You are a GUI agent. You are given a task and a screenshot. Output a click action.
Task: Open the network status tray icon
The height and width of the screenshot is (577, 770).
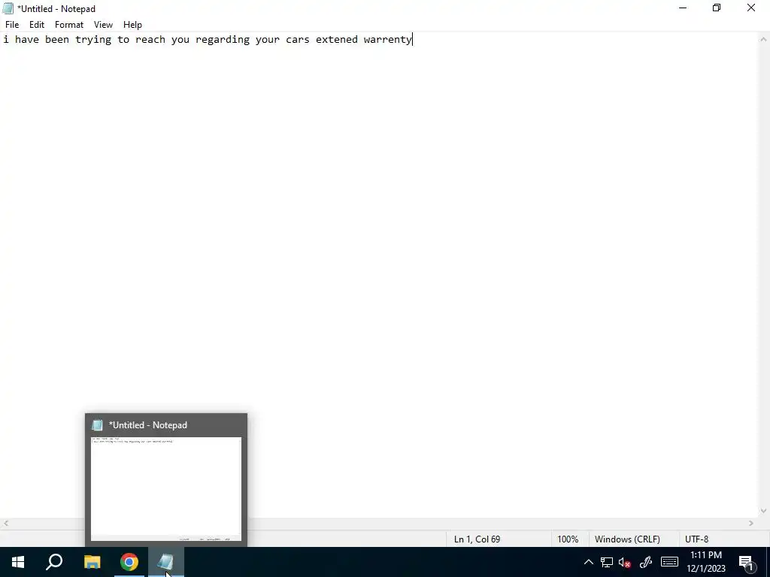(x=607, y=562)
